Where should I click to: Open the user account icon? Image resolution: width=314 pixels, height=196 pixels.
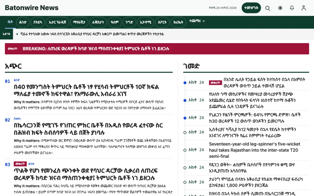click(x=304, y=8)
